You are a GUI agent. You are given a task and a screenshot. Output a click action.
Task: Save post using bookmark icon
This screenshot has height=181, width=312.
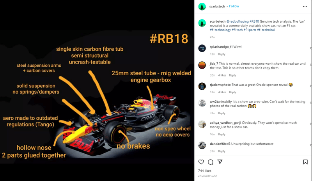point(305,162)
